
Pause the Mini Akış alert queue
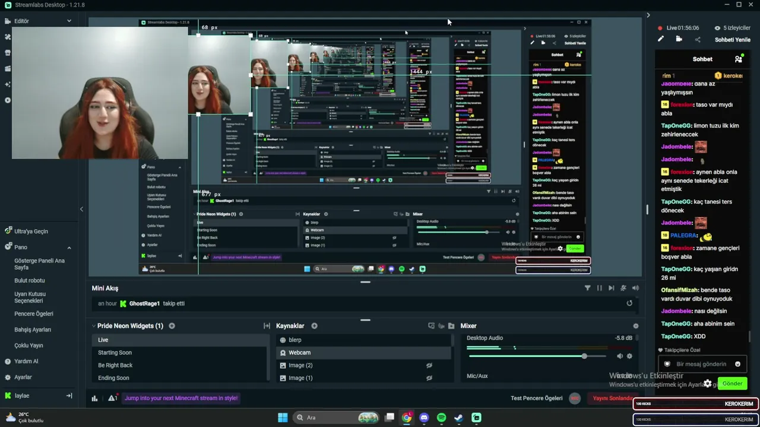(x=599, y=288)
